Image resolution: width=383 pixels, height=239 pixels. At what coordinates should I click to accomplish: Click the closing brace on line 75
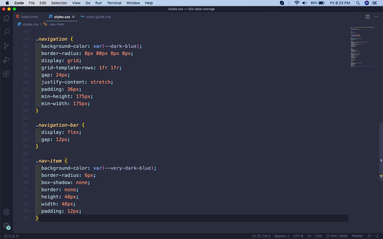pos(37,218)
